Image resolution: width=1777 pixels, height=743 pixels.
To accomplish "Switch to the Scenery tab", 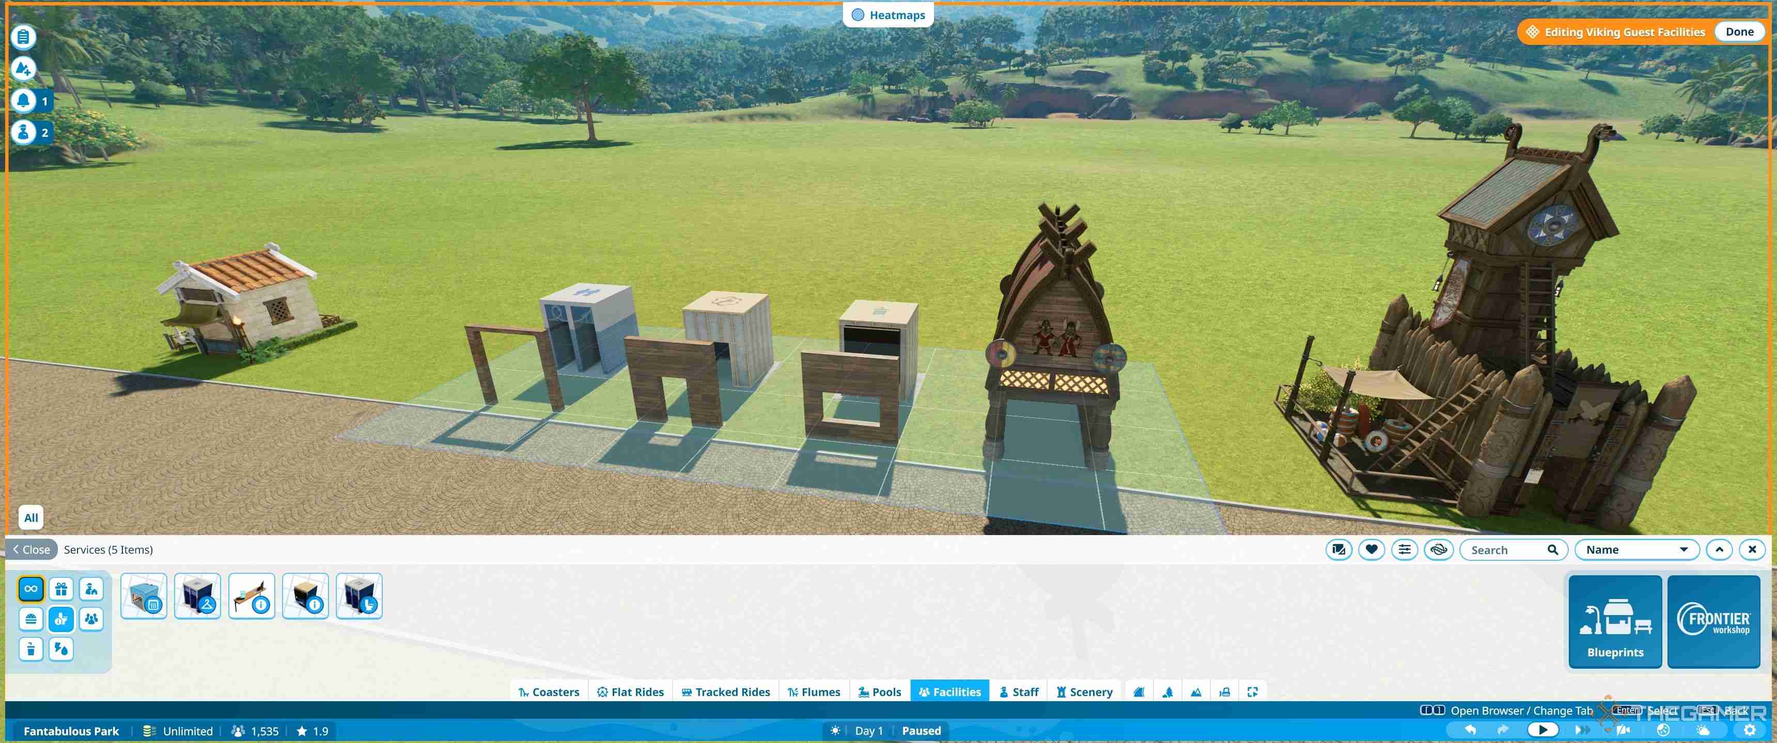I will click(x=1084, y=691).
